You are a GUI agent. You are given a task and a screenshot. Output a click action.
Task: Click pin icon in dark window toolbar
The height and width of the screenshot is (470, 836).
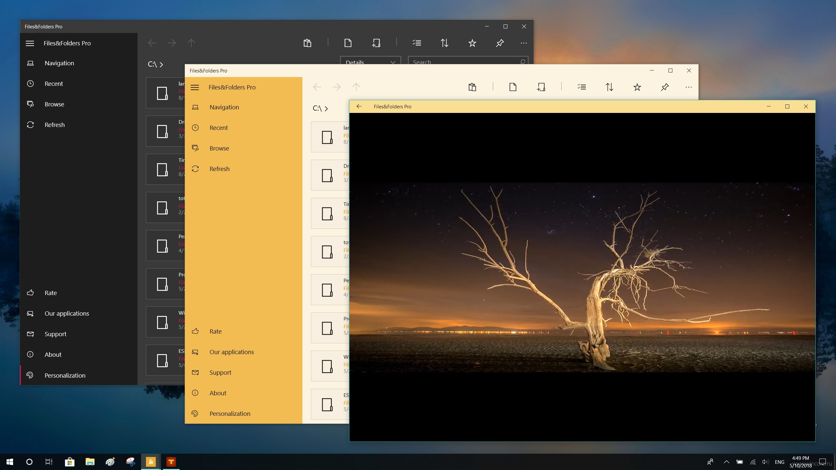[x=500, y=43]
